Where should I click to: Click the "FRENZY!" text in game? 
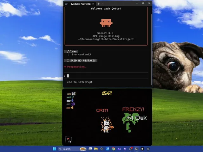(133, 109)
